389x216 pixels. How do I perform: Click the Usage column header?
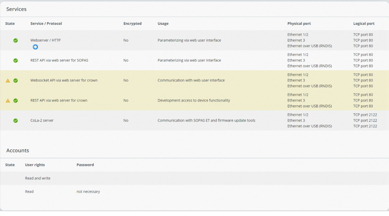click(163, 24)
